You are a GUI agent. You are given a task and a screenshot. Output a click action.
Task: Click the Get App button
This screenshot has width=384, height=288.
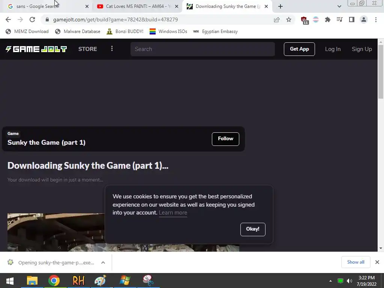click(299, 49)
